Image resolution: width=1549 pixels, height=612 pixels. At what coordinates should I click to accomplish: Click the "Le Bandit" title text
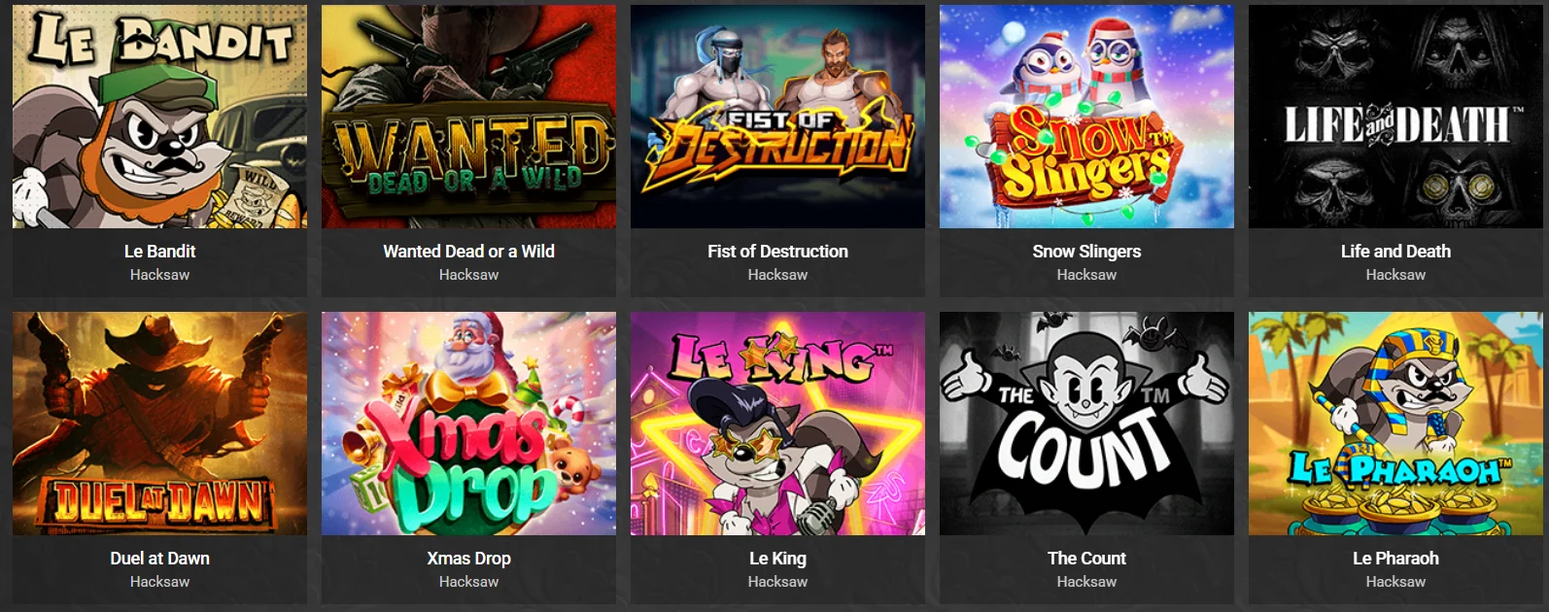click(x=159, y=252)
